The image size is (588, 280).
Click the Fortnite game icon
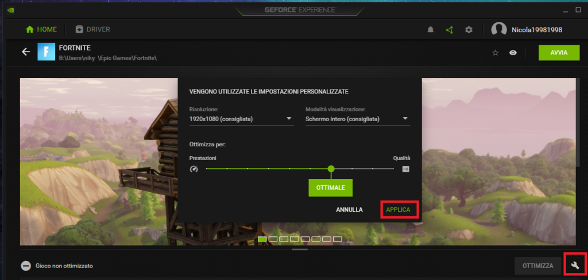click(x=46, y=52)
